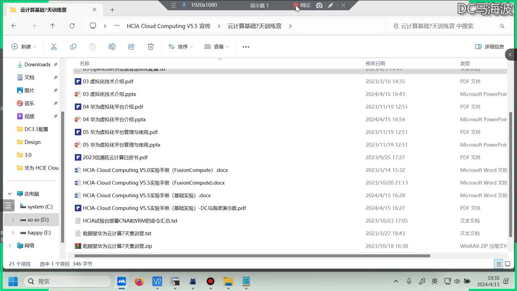Refresh the current folder view
517x291 pixels.
pyautogui.click(x=72, y=26)
